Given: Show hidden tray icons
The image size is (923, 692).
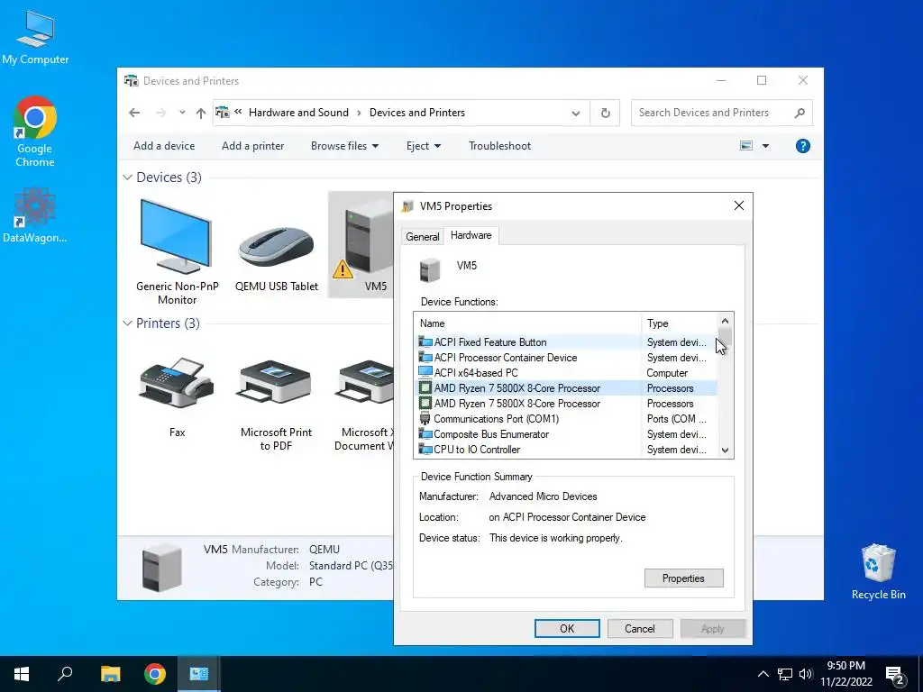Looking at the screenshot, I should point(763,674).
